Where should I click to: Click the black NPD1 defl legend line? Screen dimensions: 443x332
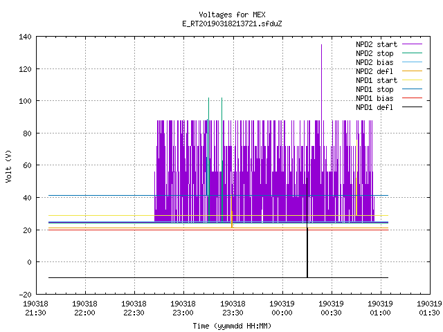[x=412, y=107]
